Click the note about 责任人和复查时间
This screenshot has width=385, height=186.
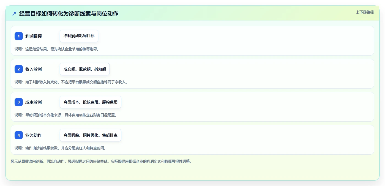[60, 148]
